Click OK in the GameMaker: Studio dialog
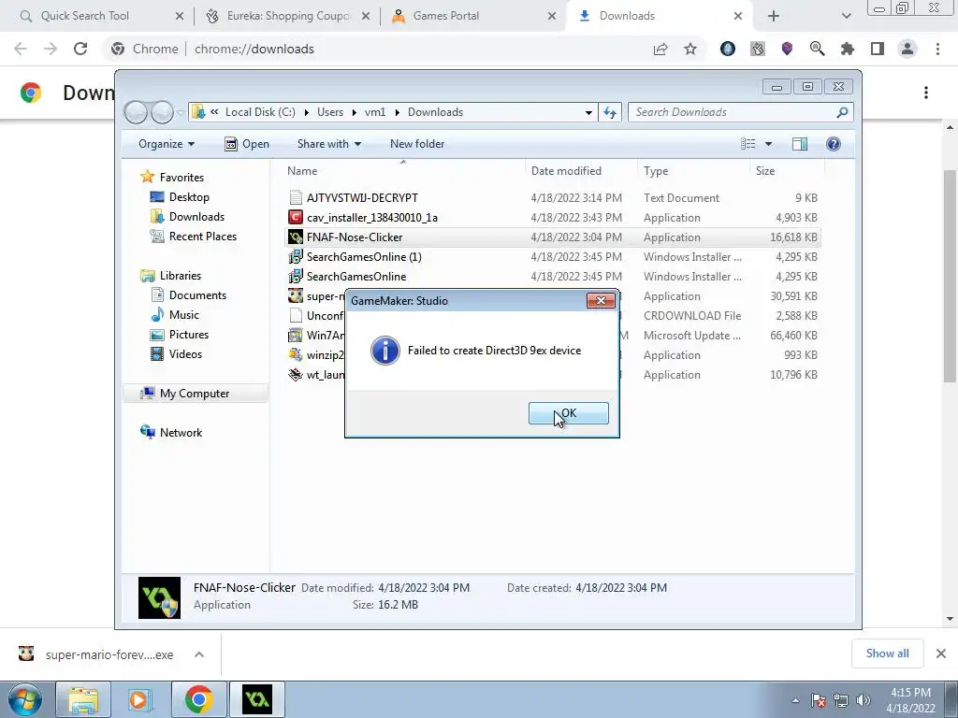Screen dimensions: 958x718 click(x=568, y=413)
